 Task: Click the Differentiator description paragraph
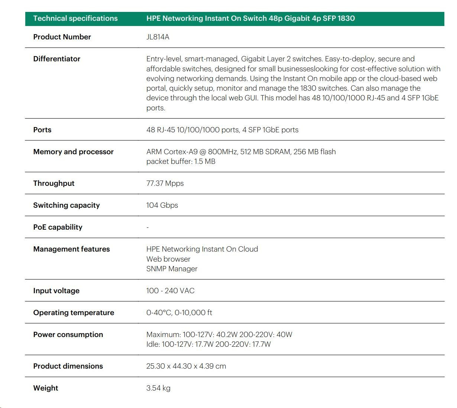pos(293,83)
